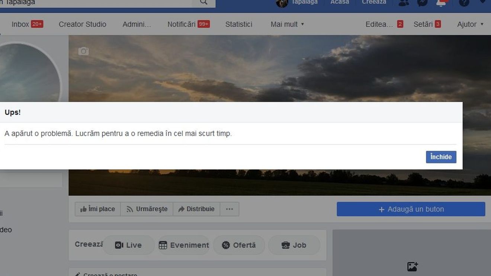The image size is (491, 276).
Task: Click the Distribuie share button
Action: pyautogui.click(x=196, y=209)
